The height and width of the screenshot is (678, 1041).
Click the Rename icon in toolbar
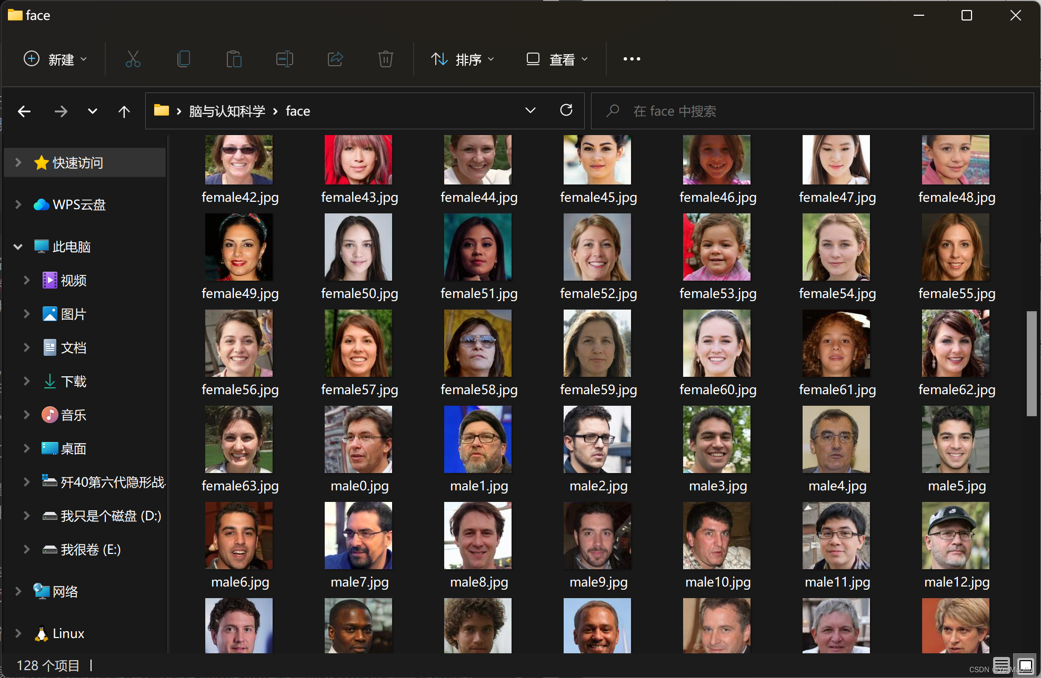284,59
